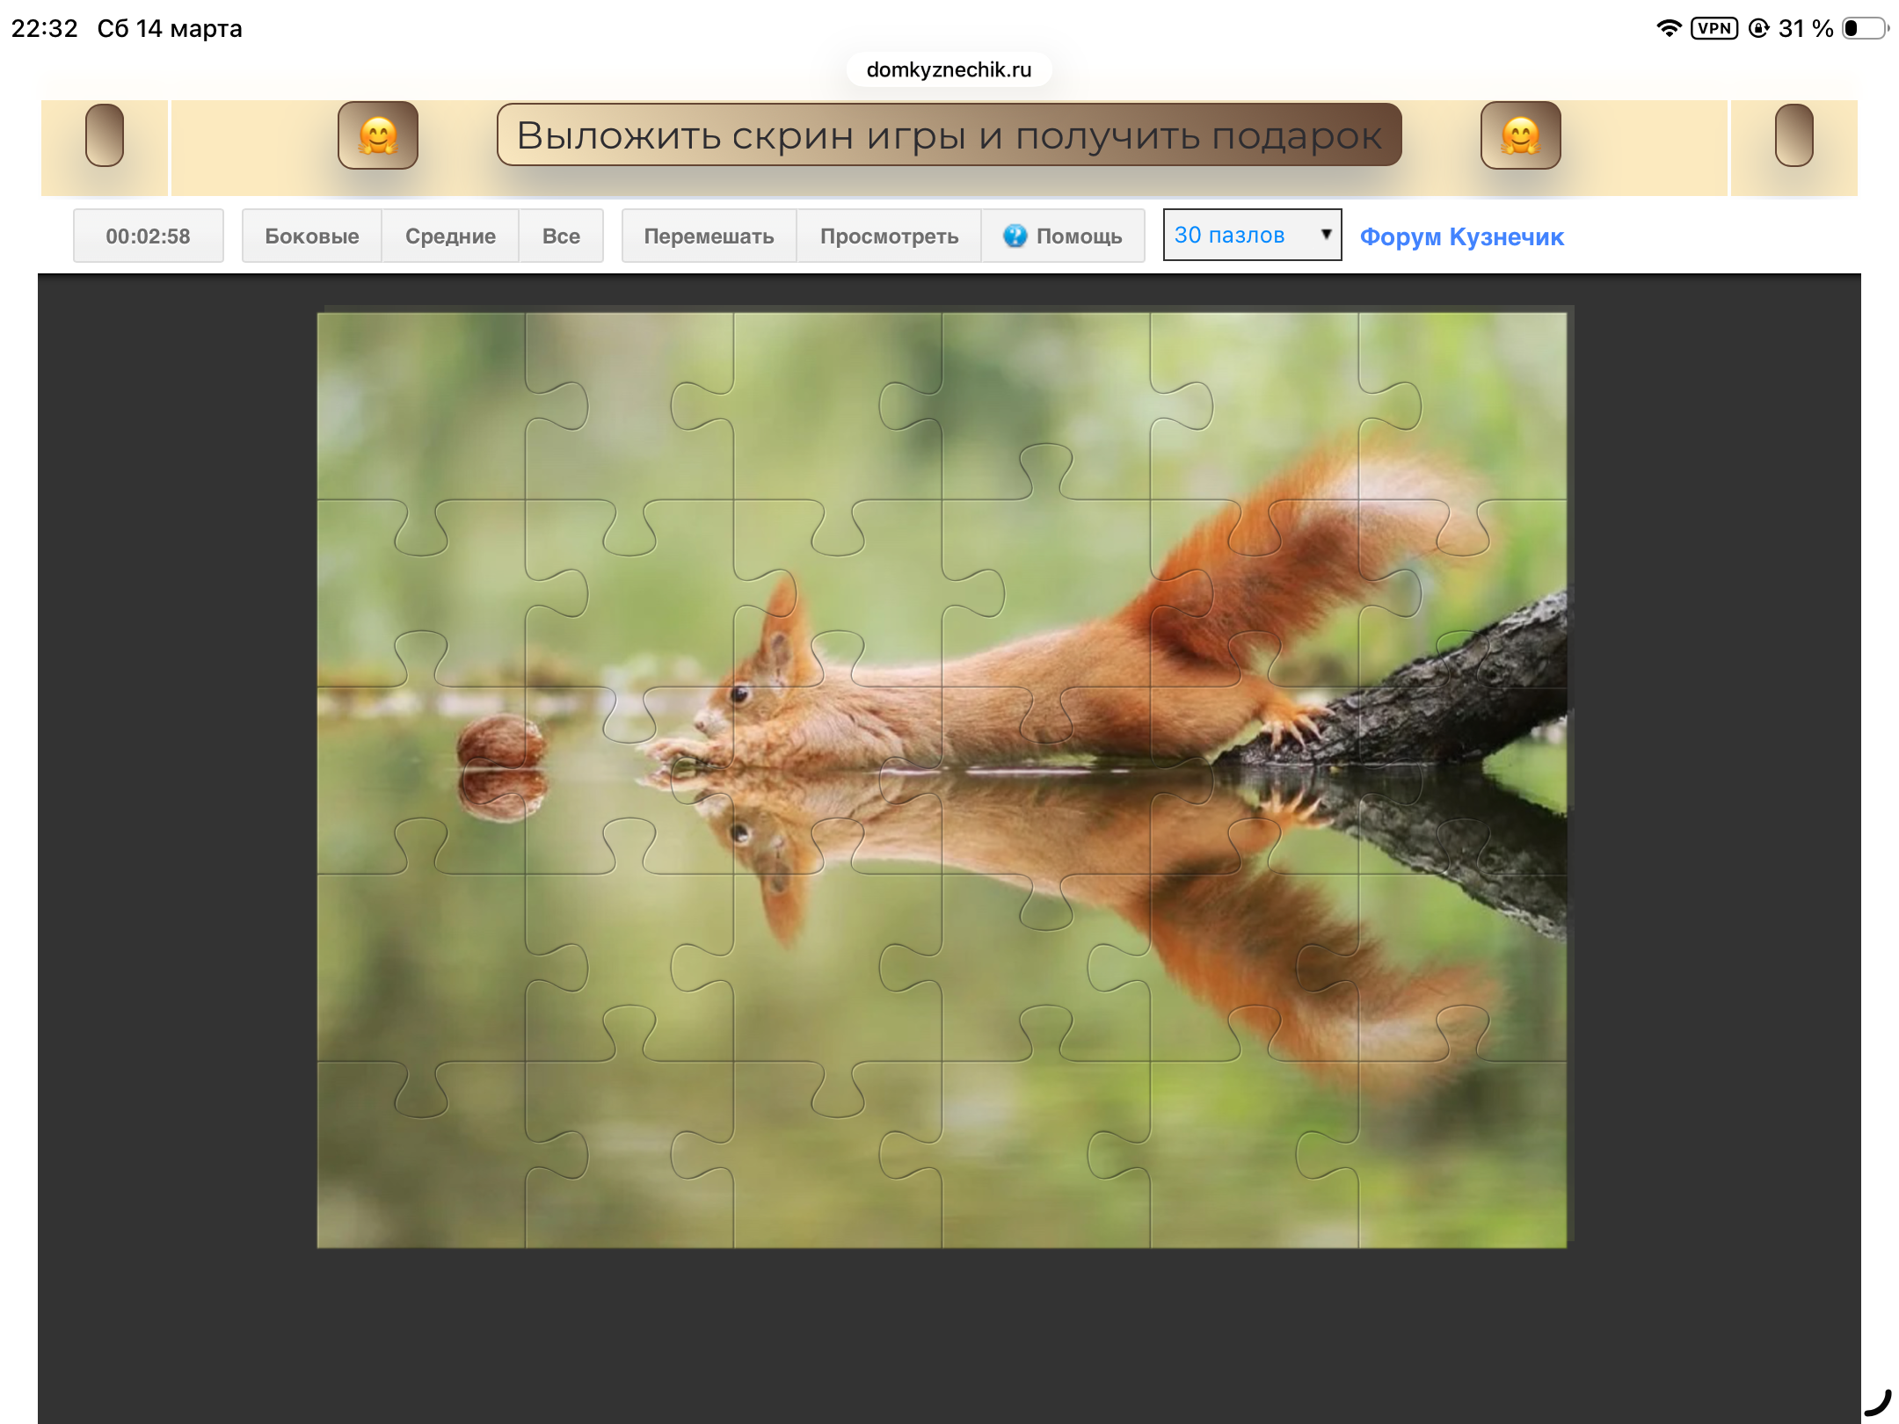Image resolution: width=1899 pixels, height=1424 pixels.
Task: Click the Выложить скрин игры banner
Action: click(x=949, y=135)
